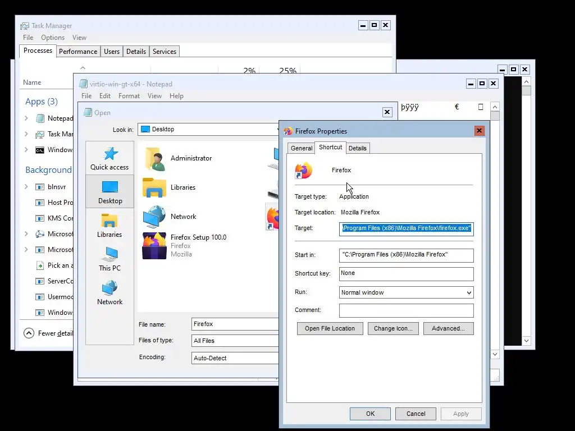Expand the Notepad process group
This screenshot has height=431, width=575.
click(26, 118)
